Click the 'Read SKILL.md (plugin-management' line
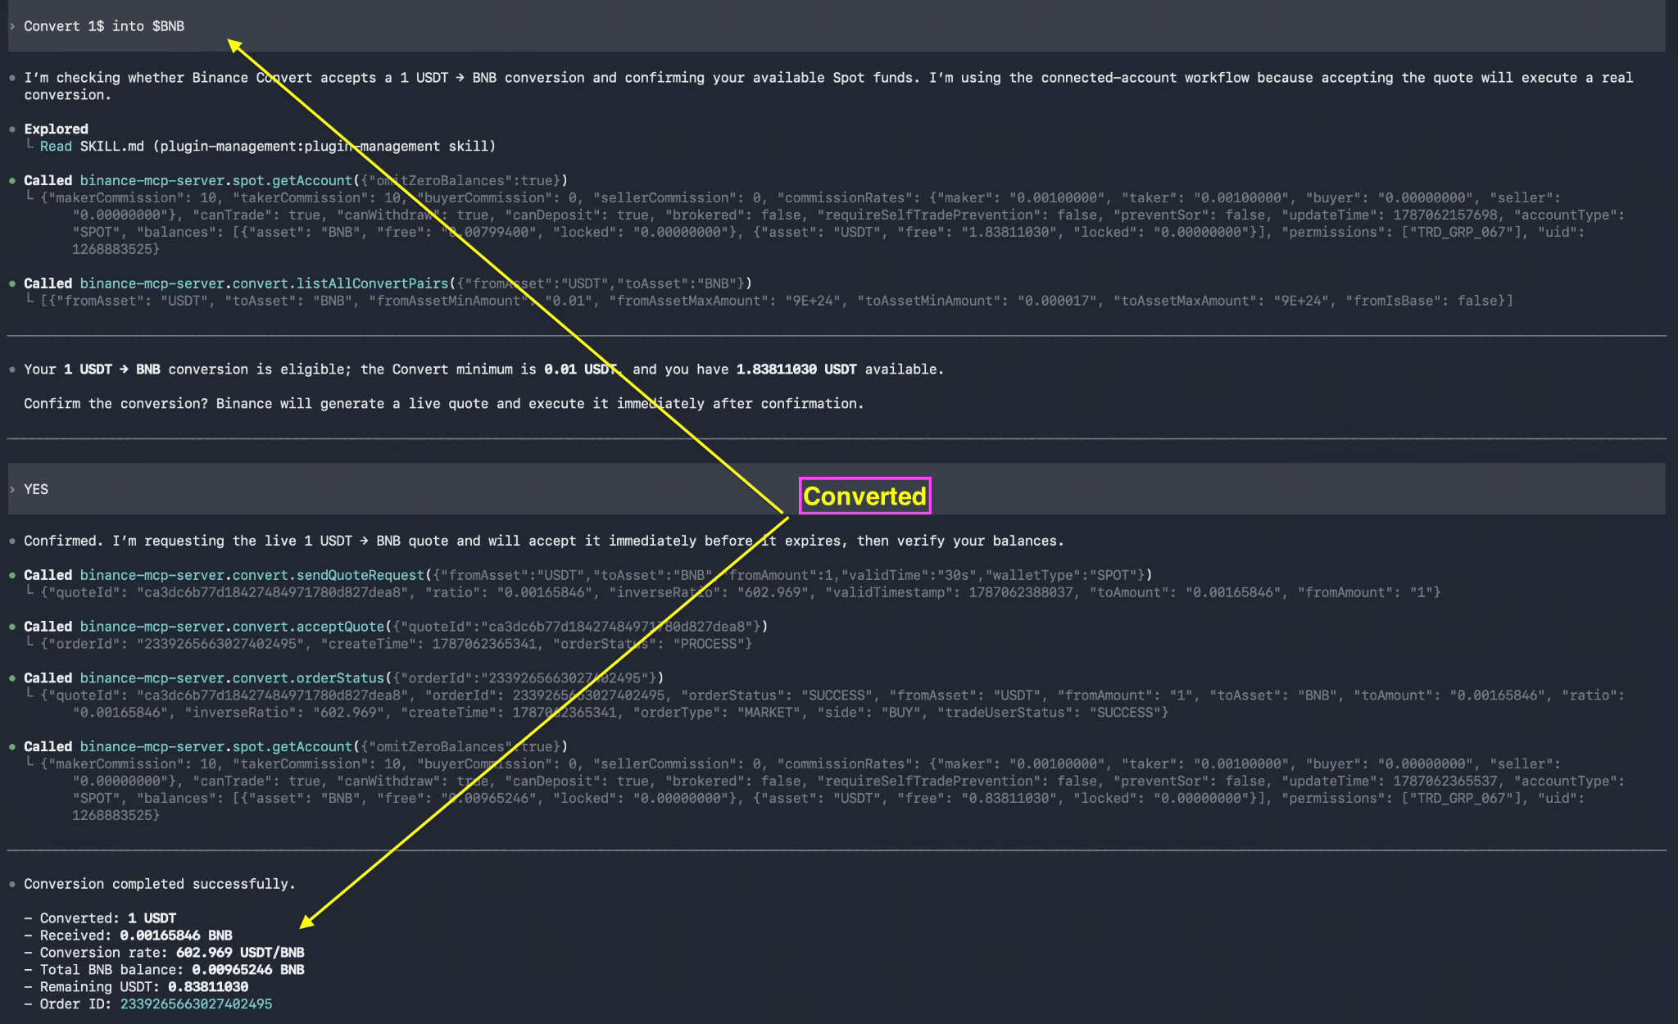 tap(268, 146)
